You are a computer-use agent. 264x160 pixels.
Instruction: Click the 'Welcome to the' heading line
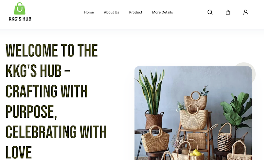click(52, 51)
